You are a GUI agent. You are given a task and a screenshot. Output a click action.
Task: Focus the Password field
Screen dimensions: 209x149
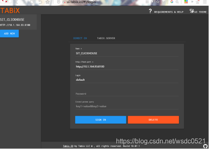(127, 94)
